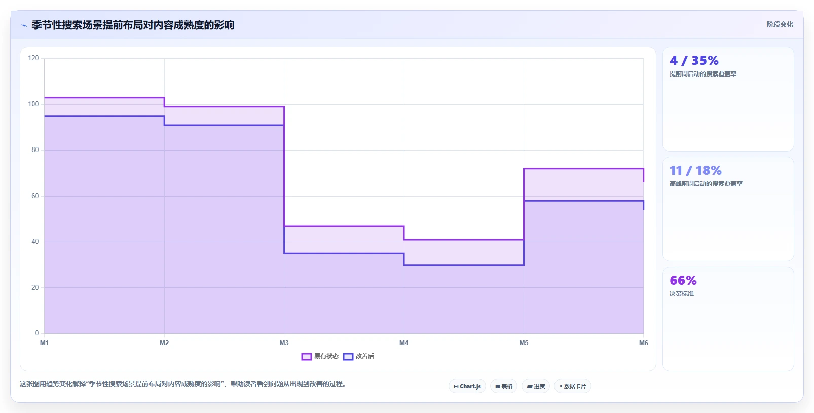Click the M4 x-axis label

tap(404, 343)
